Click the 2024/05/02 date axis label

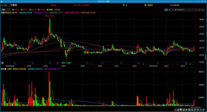pyautogui.click(x=10, y=66)
